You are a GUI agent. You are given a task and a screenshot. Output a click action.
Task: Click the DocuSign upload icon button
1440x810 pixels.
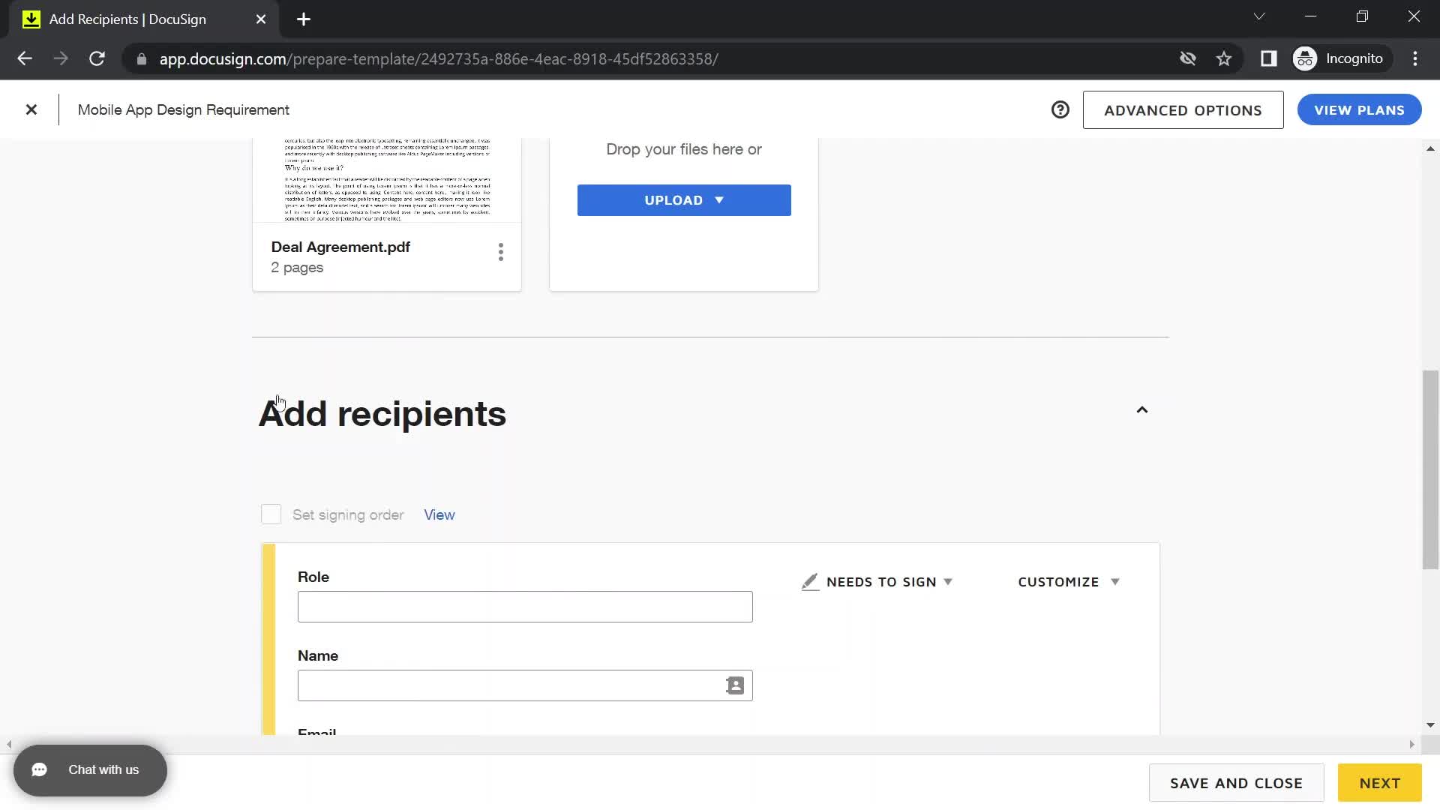pos(719,199)
